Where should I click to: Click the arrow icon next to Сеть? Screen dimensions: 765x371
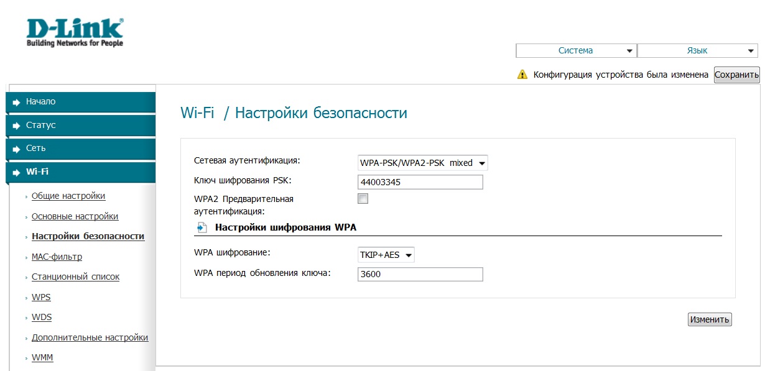tap(17, 149)
